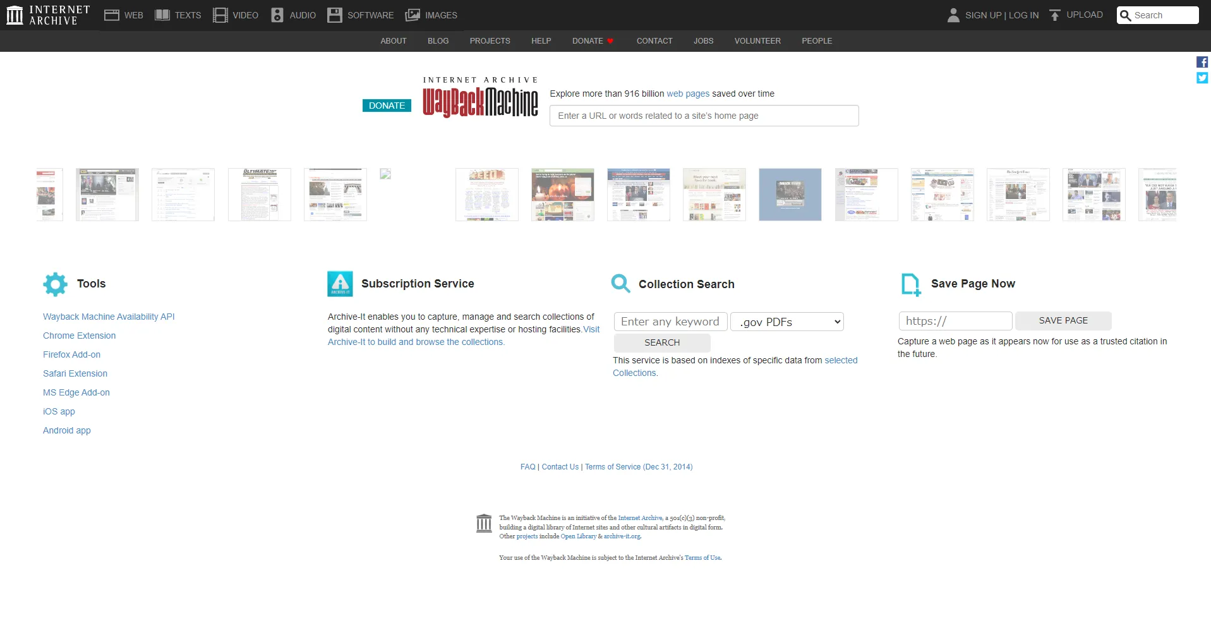Click the LOG IN link
The image size is (1211, 623).
[1023, 15]
